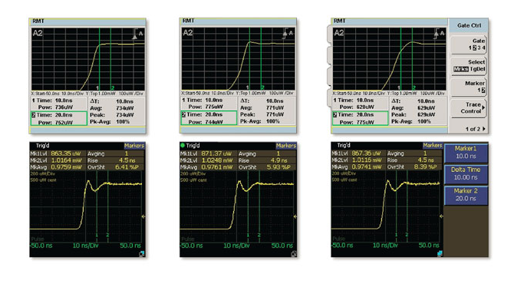Click the green Trig'd status indicator dot
524x300 pixels.
(x=183, y=145)
